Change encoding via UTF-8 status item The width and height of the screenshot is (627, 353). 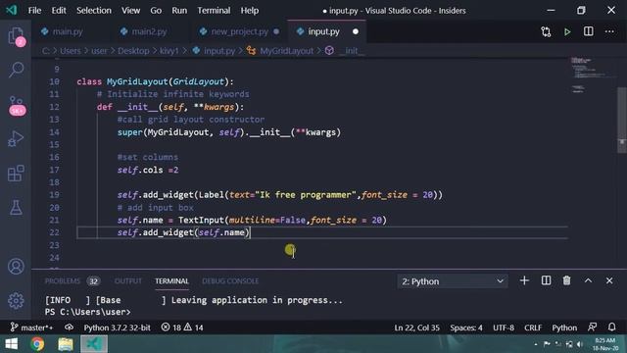pos(503,328)
